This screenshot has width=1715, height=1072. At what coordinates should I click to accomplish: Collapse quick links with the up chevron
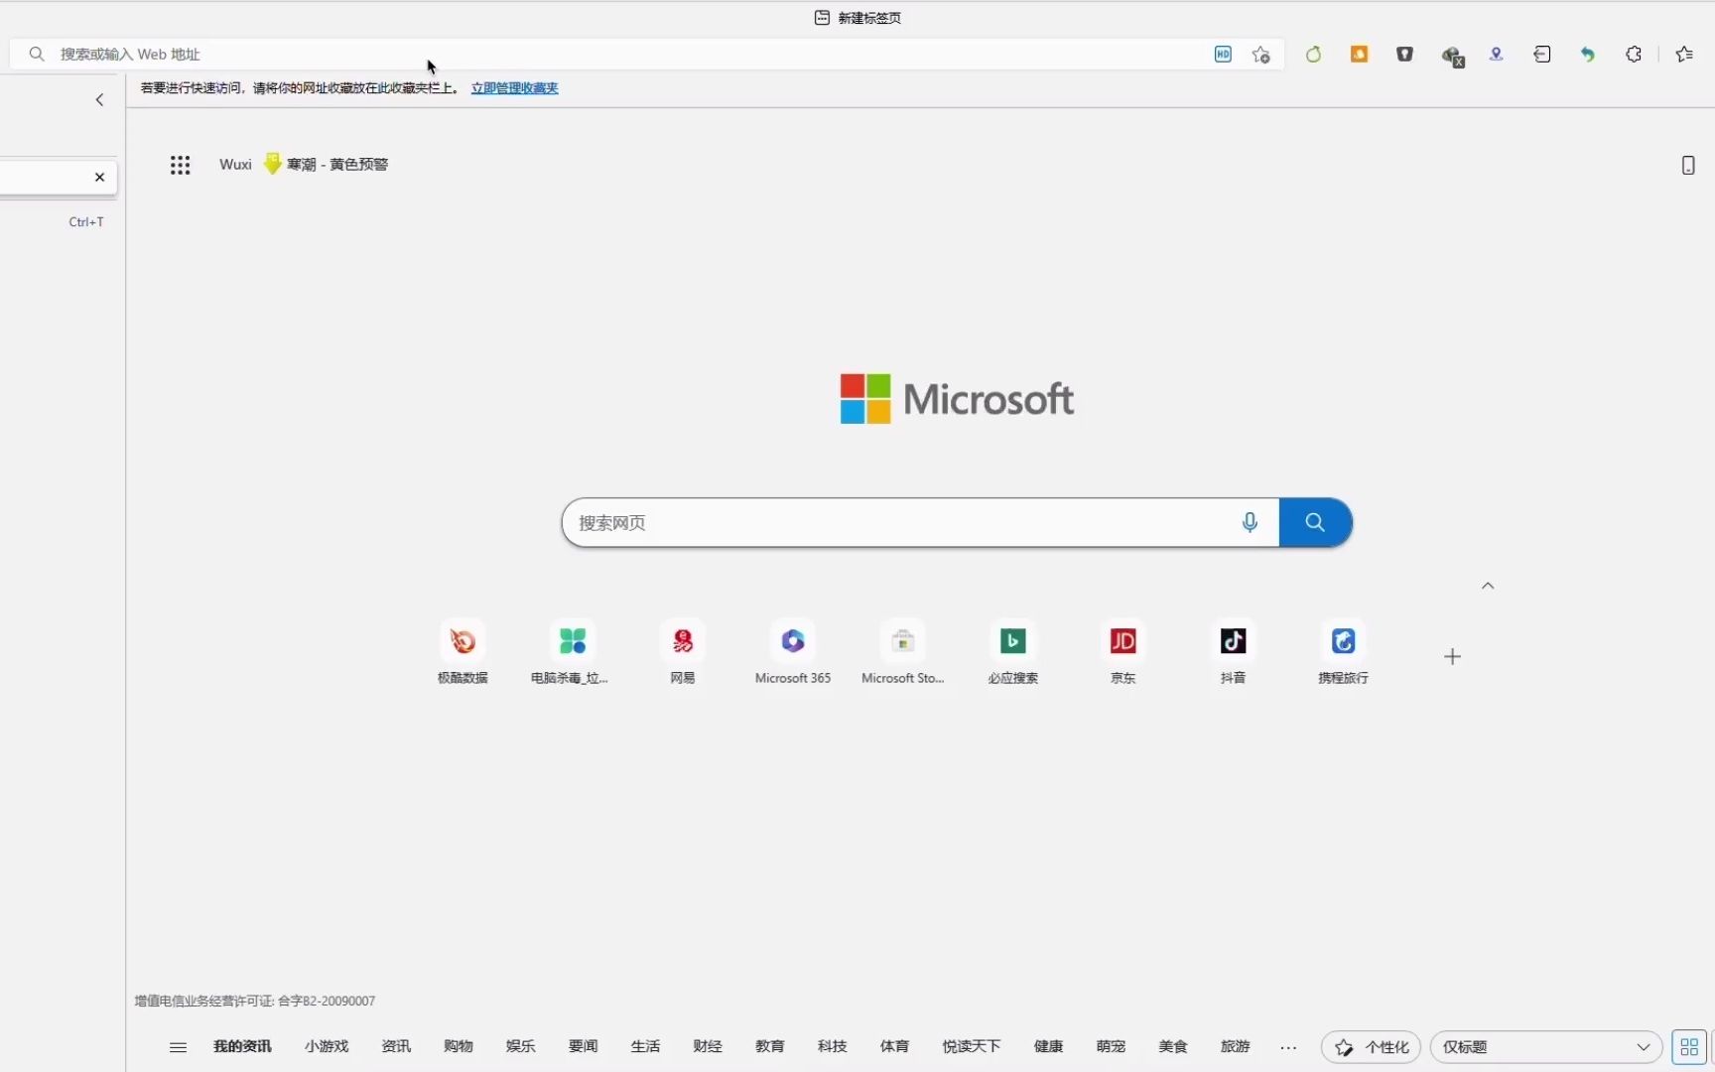1488,586
